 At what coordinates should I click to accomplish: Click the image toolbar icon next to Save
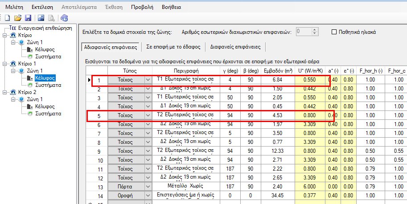click(x=41, y=18)
